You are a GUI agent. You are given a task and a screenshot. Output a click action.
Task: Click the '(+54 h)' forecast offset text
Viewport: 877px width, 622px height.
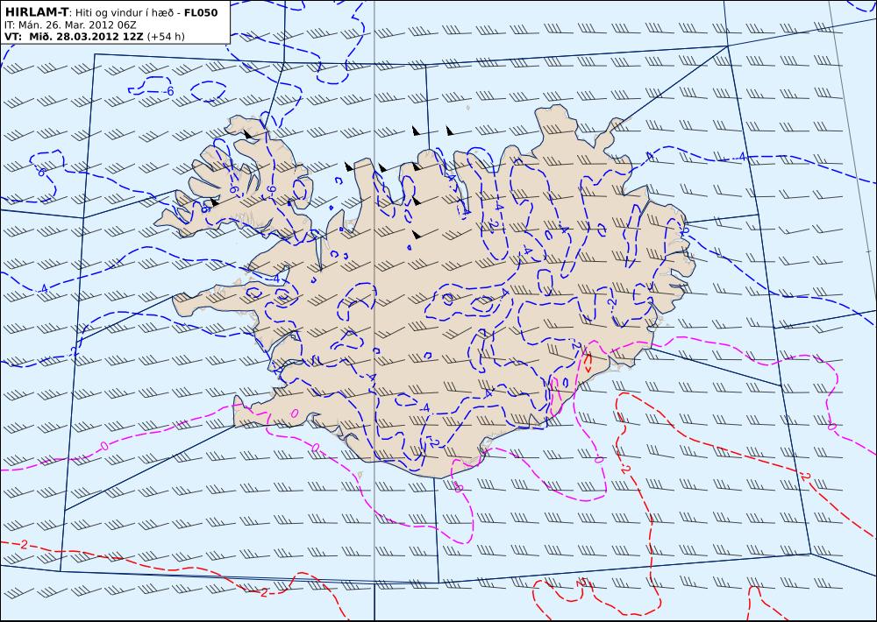click(x=165, y=36)
